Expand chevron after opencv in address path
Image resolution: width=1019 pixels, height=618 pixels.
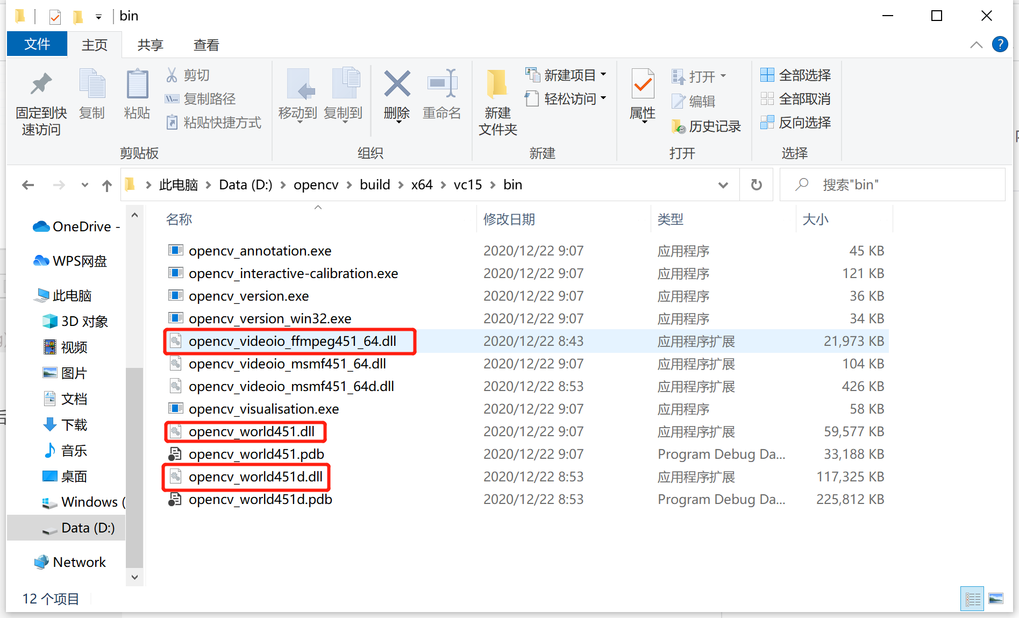click(349, 185)
